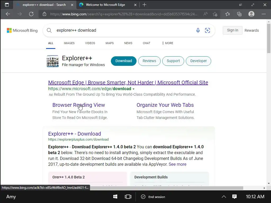
Task: Go back to previous page
Action: point(8,14)
